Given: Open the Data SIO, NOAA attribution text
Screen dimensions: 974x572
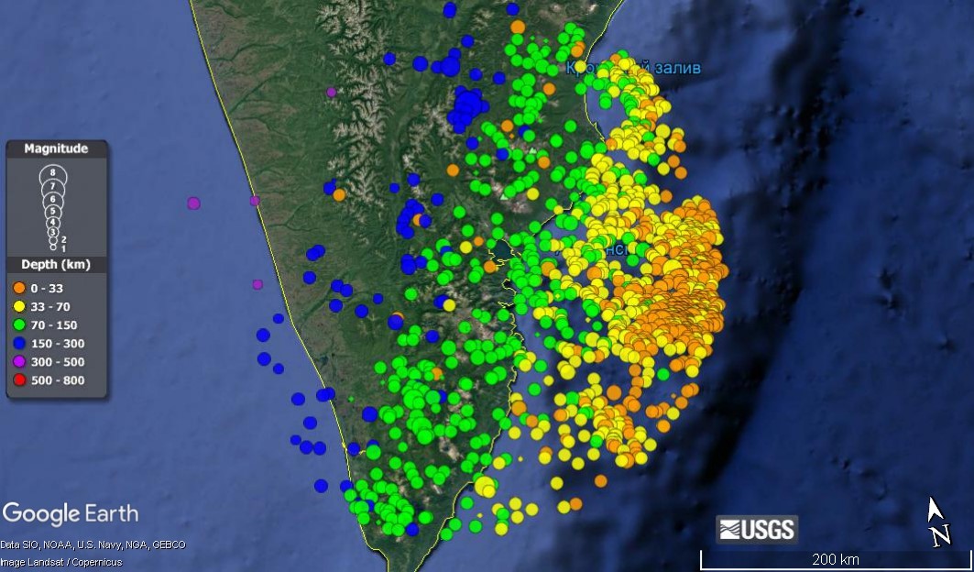Looking at the screenshot, I should 93,544.
